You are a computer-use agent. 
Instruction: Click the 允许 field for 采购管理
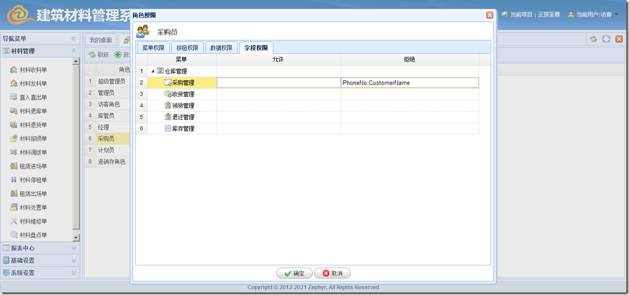coord(278,83)
